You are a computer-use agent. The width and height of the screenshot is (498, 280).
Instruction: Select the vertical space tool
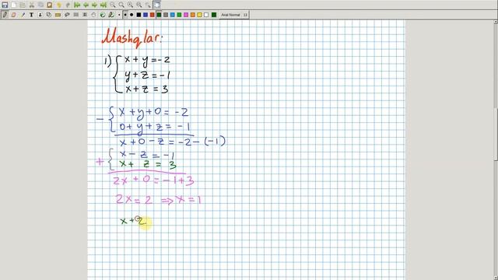[85, 15]
